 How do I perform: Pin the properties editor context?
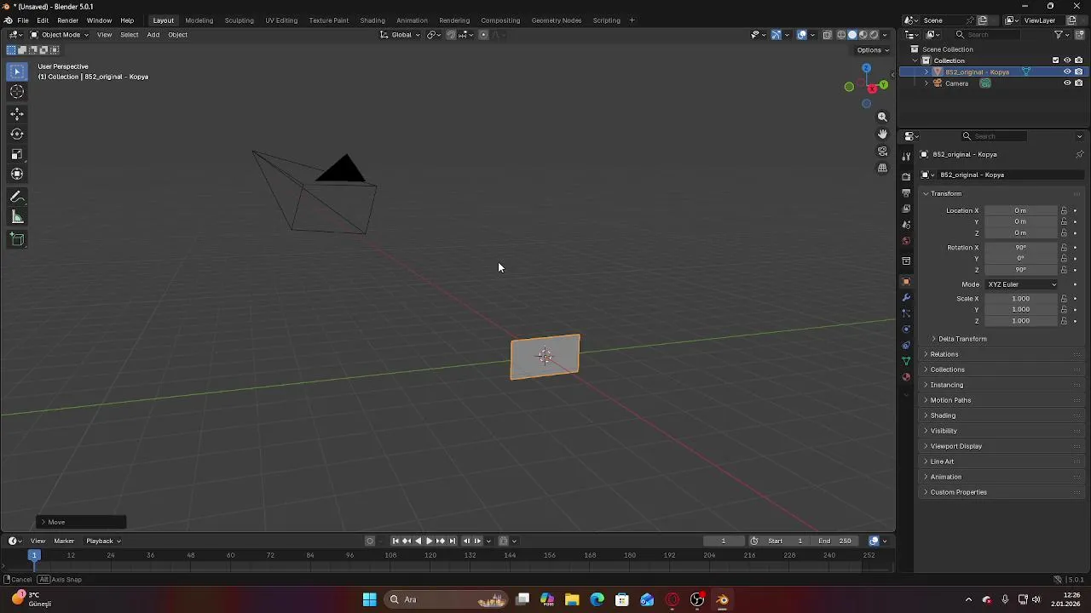(x=1079, y=154)
